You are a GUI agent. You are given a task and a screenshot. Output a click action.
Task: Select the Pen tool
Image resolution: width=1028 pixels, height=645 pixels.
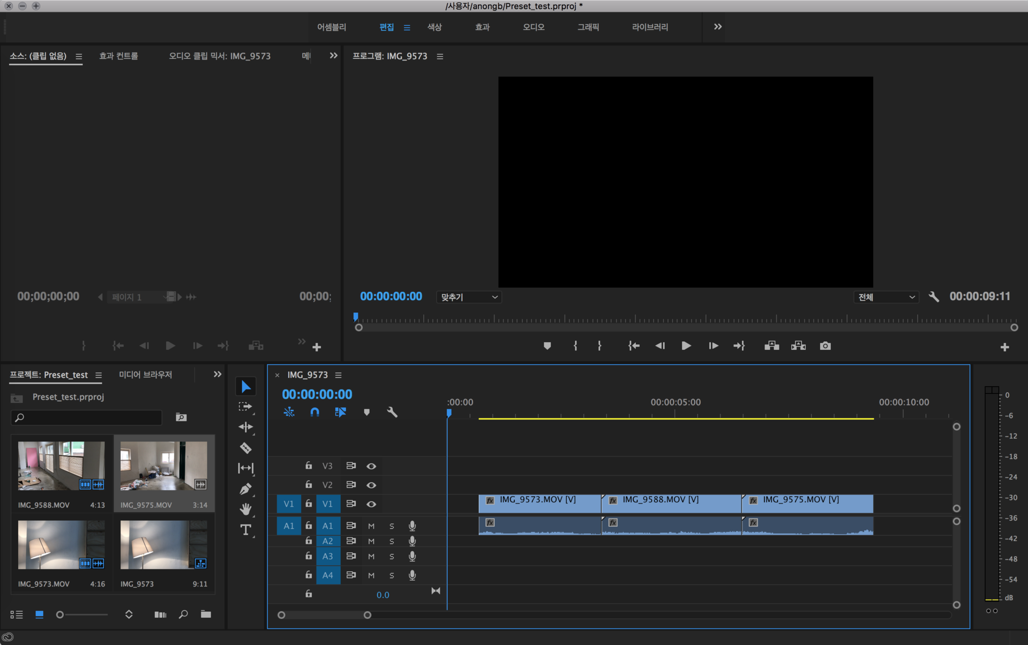[x=245, y=489]
